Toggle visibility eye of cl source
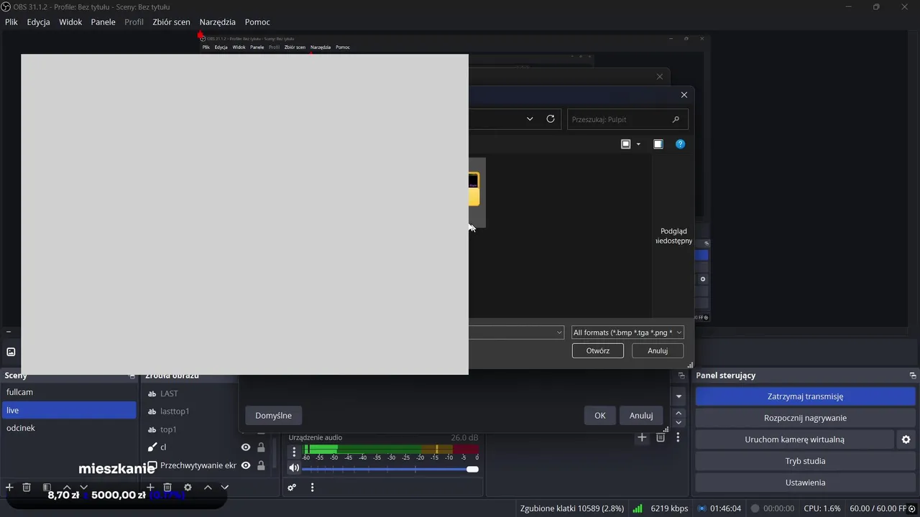This screenshot has width=920, height=517. coord(246,447)
